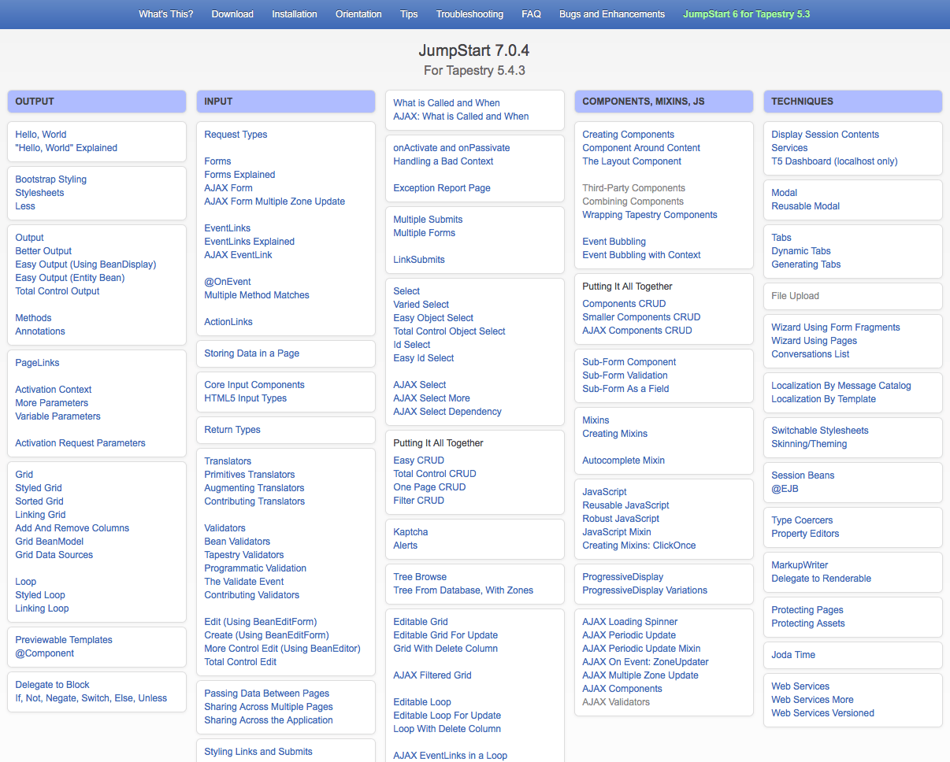Image resolution: width=950 pixels, height=762 pixels.
Task: Open AJAX Filtered Grid link
Action: click(x=432, y=675)
